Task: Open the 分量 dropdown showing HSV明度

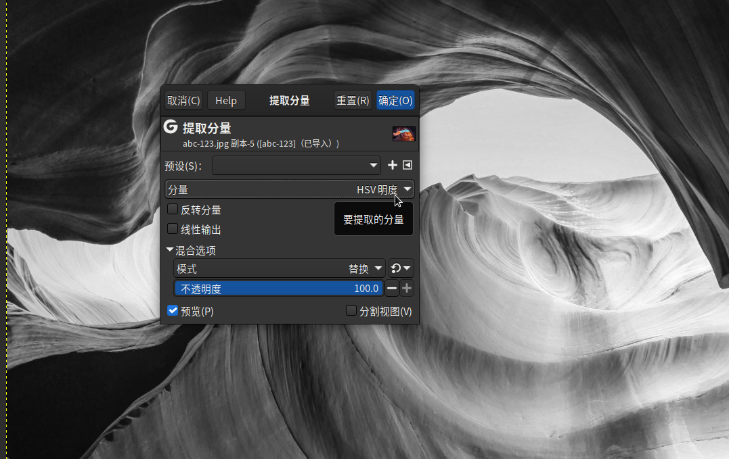Action: point(290,189)
